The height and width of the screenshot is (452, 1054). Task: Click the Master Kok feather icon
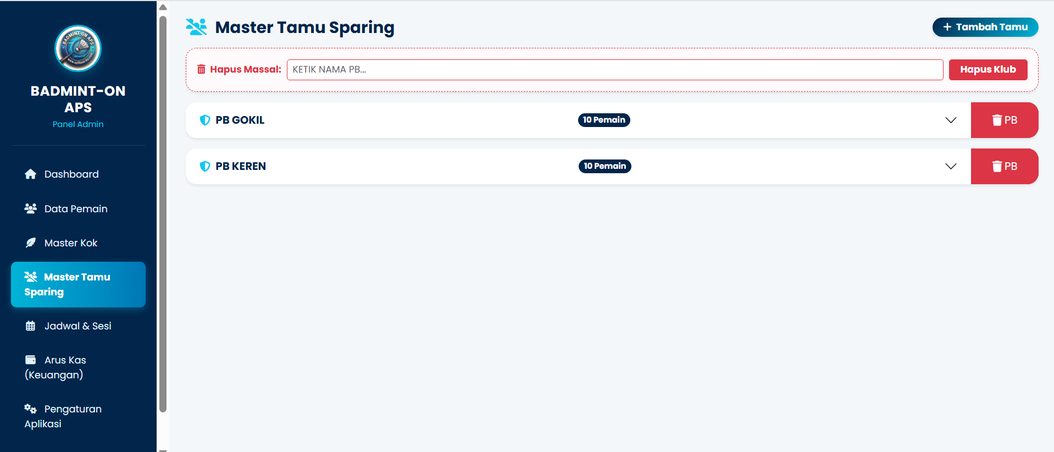(x=31, y=242)
